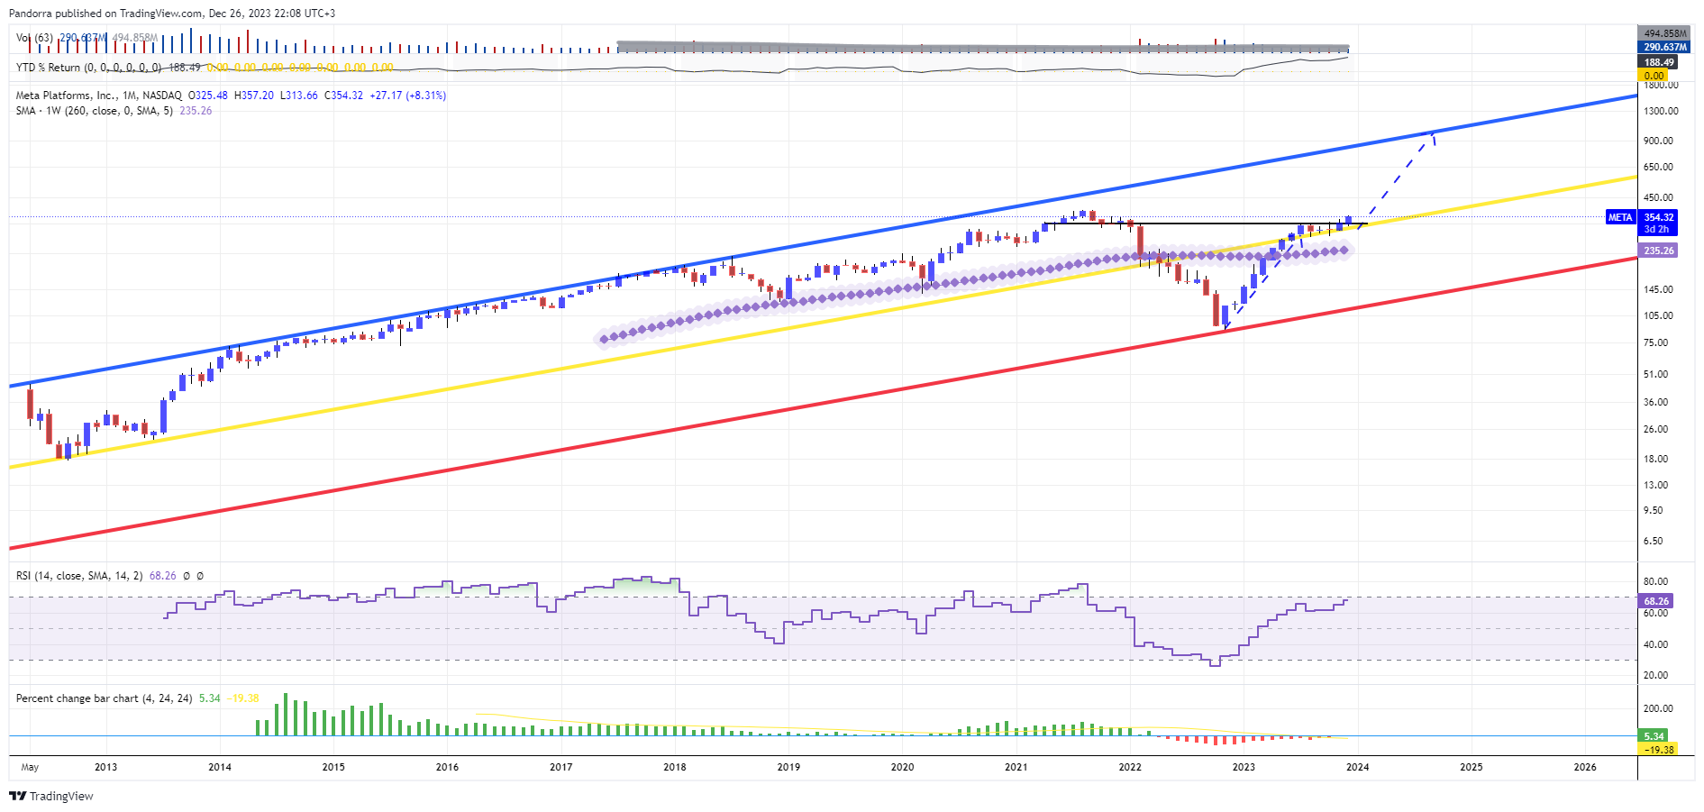This screenshot has width=1704, height=812.
Task: Click the 80.00 RSI axis tick
Action: pyautogui.click(x=1655, y=581)
